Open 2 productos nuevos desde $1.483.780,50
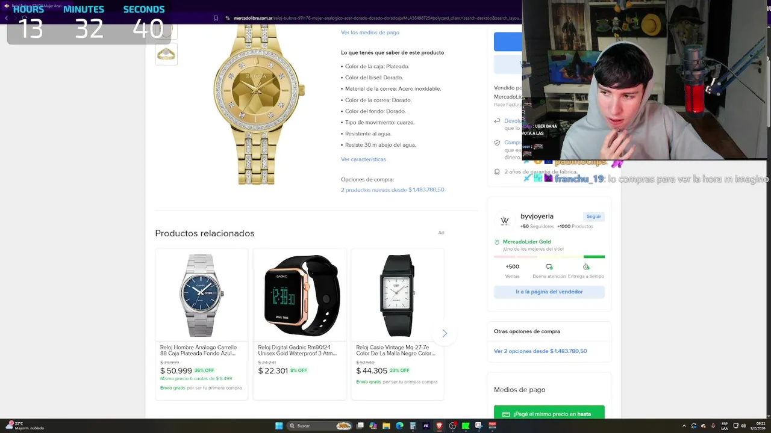Image resolution: width=771 pixels, height=433 pixels. coord(392,189)
